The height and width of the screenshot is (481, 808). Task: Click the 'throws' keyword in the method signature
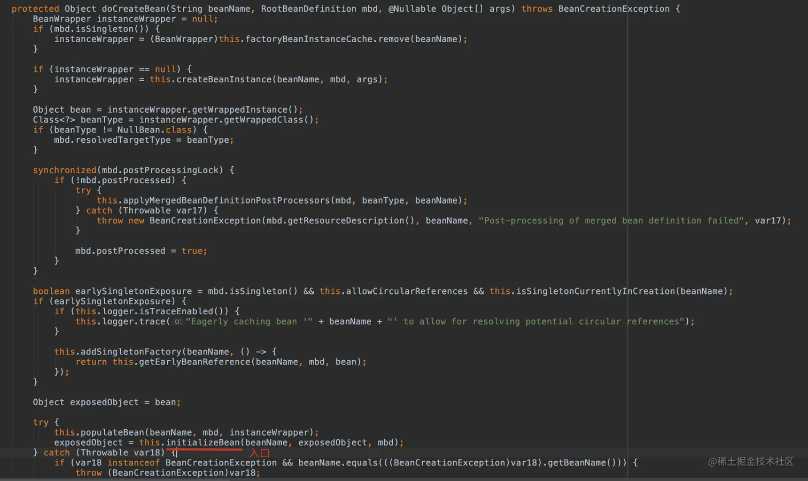tap(537, 9)
